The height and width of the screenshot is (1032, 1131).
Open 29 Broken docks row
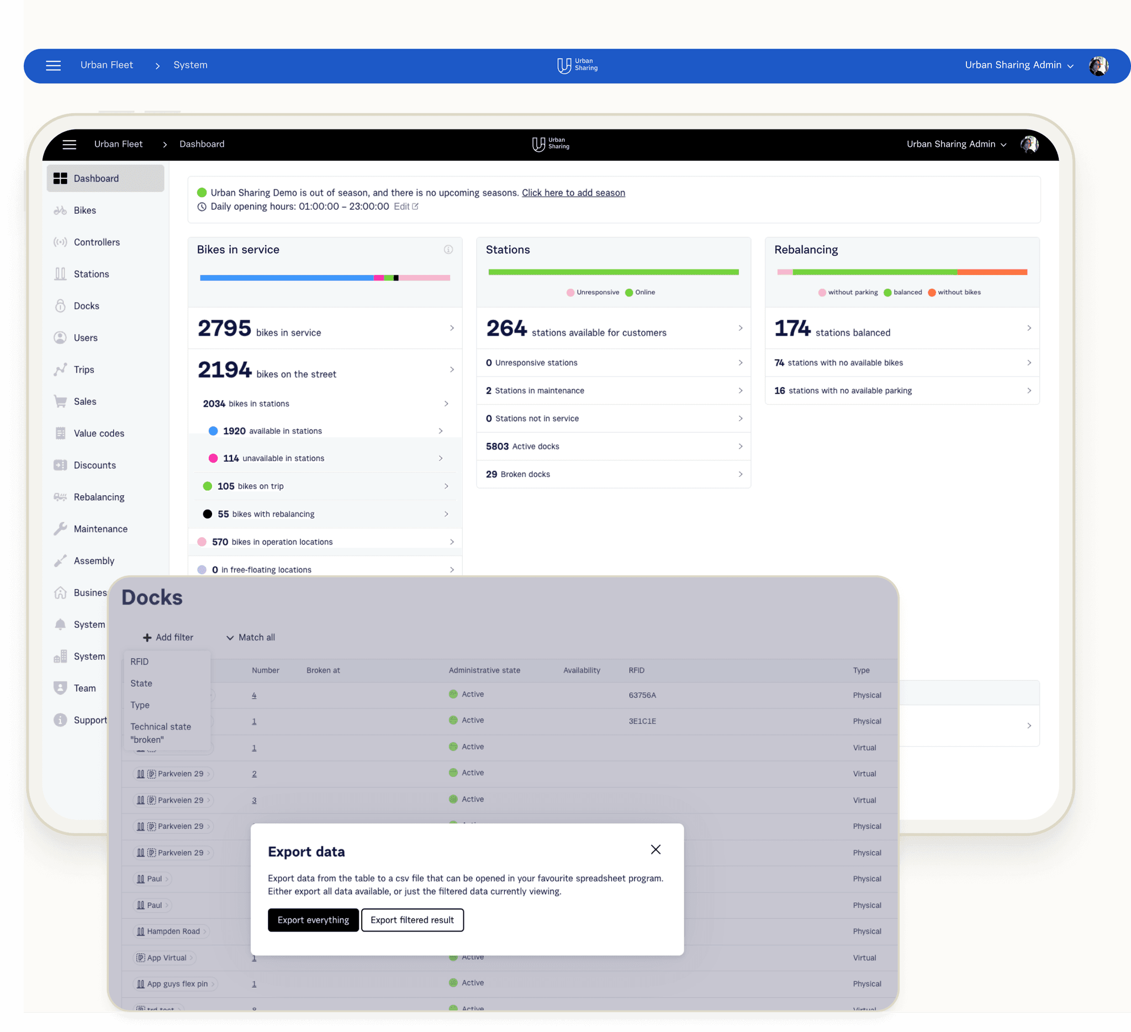tap(614, 474)
